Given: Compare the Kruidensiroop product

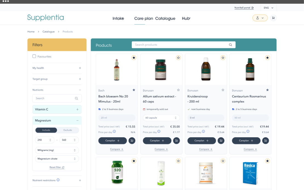Looking at the screenshot, I should click(206, 149).
